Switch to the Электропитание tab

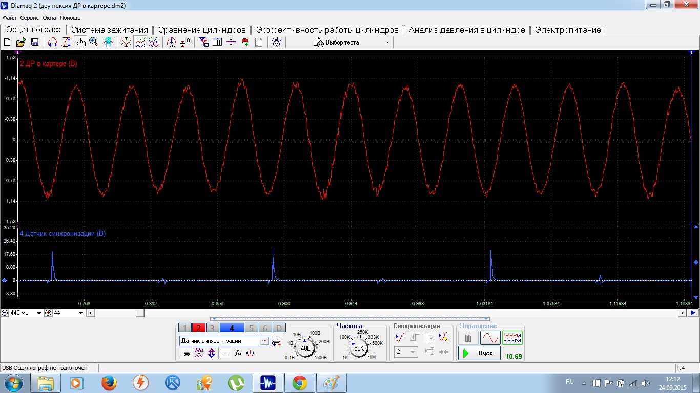pos(568,30)
